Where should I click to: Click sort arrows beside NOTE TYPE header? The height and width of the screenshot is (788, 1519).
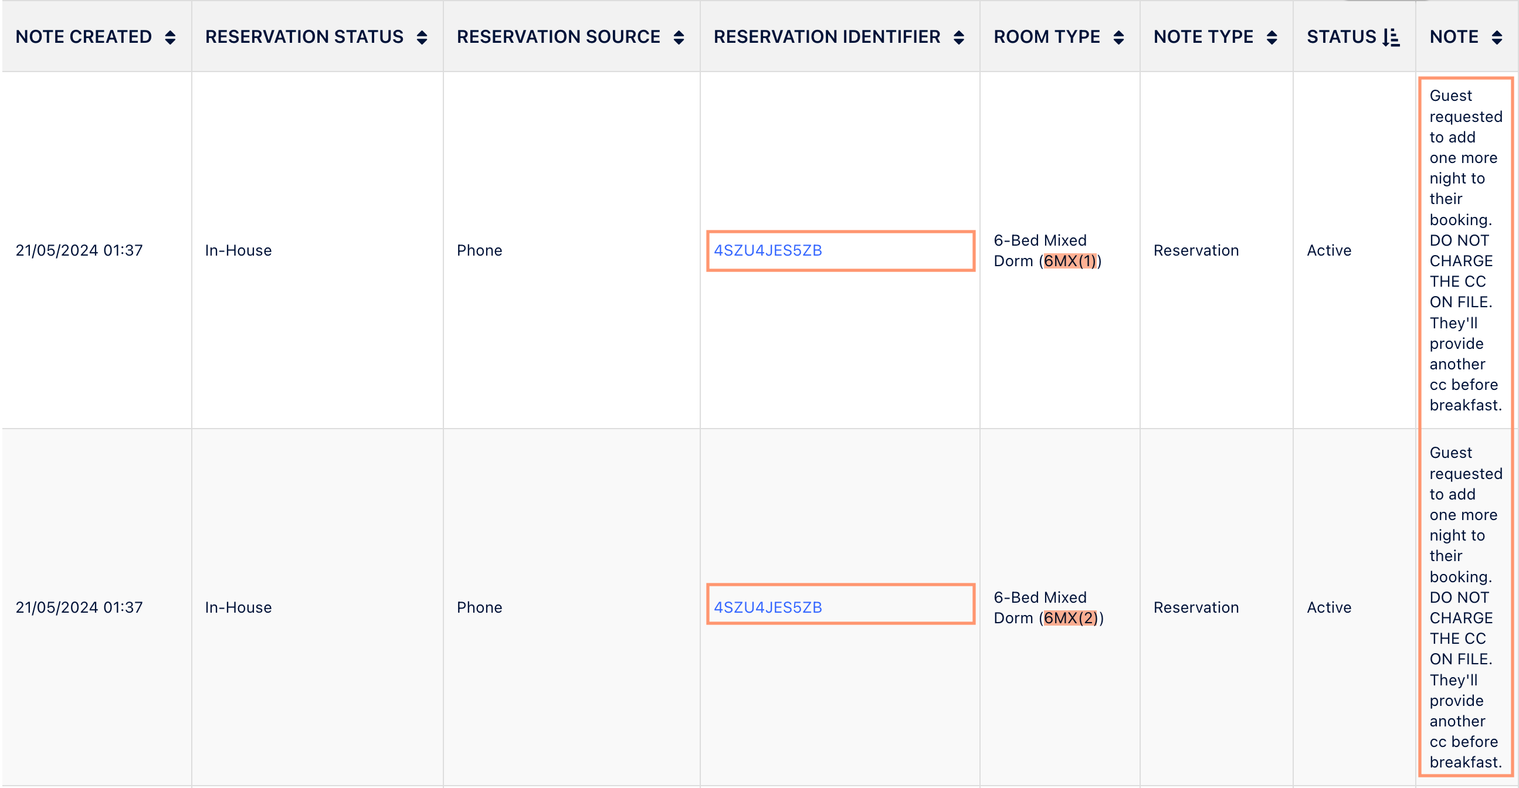click(1272, 38)
